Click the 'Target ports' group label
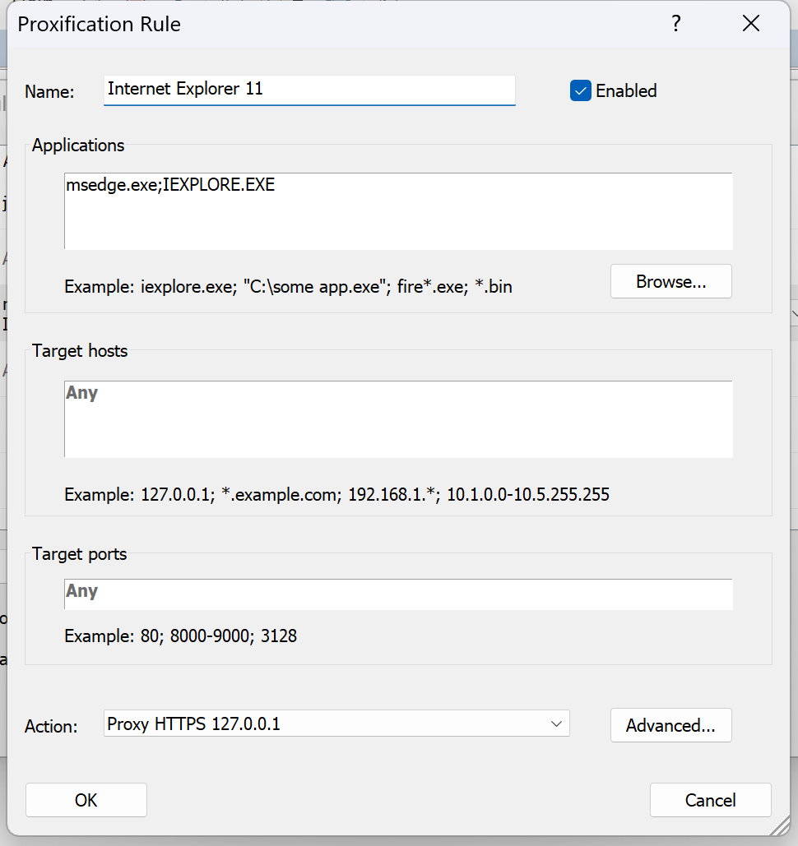The width and height of the screenshot is (798, 846). pos(79,554)
